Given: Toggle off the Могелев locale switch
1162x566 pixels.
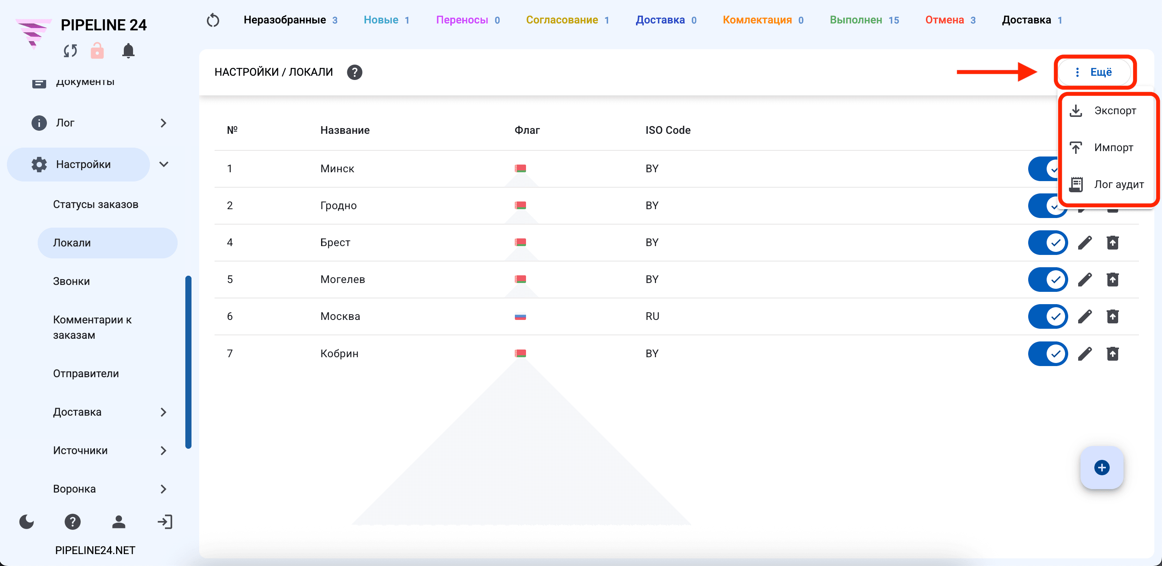Looking at the screenshot, I should point(1048,280).
